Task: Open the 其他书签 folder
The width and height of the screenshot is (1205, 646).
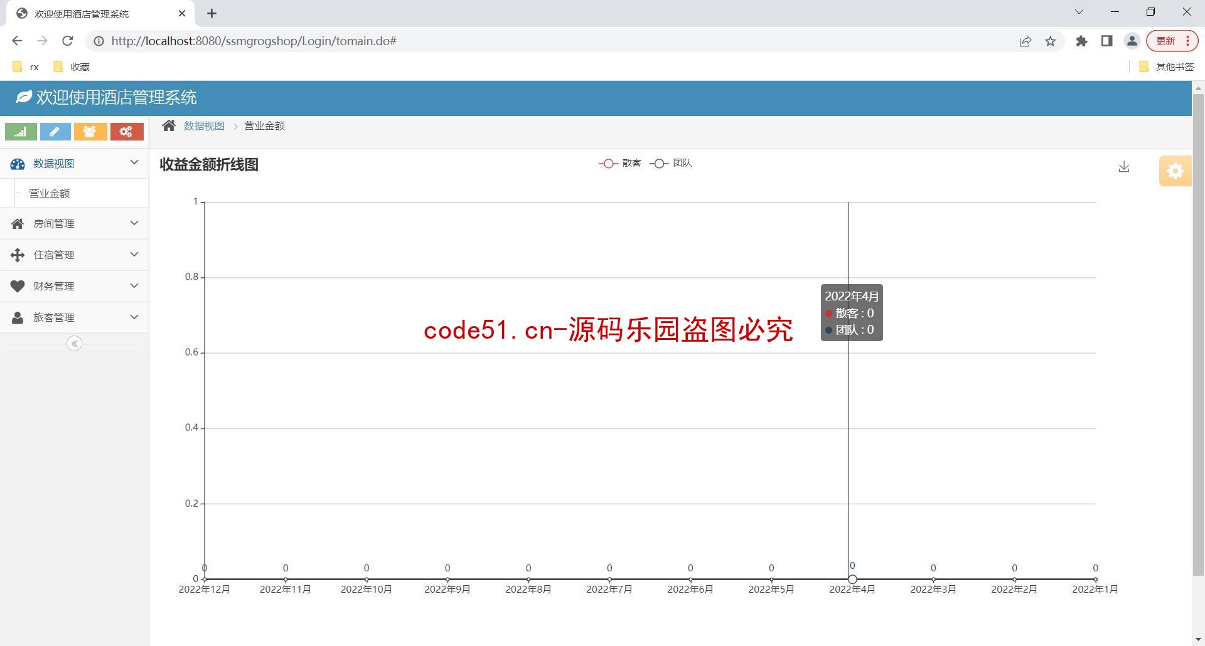Action: (x=1166, y=66)
